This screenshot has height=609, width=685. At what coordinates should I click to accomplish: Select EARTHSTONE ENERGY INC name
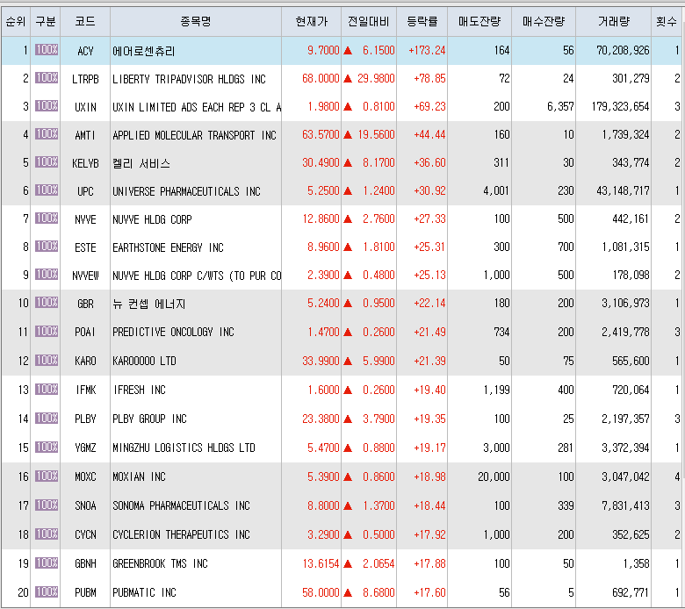coord(168,247)
